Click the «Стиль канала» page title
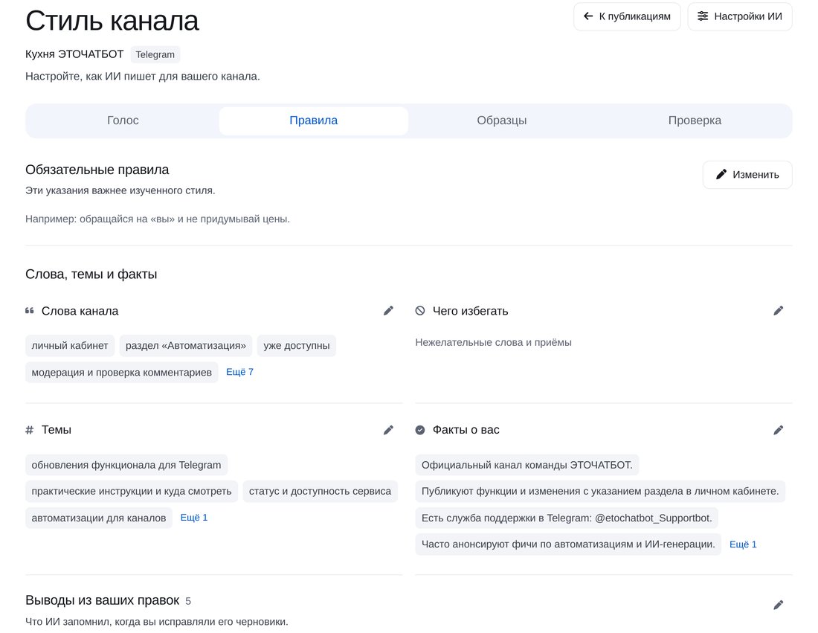Screen dimensions: 818x633 [x=112, y=21]
